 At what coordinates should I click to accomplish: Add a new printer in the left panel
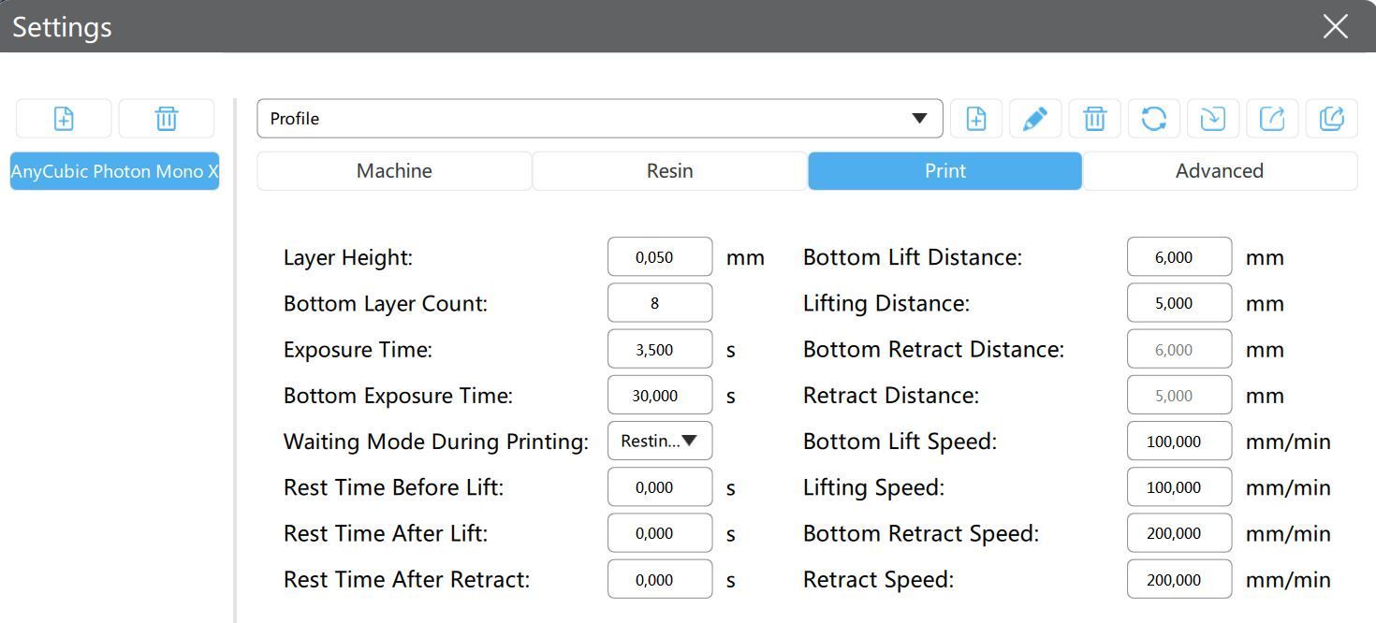[64, 119]
